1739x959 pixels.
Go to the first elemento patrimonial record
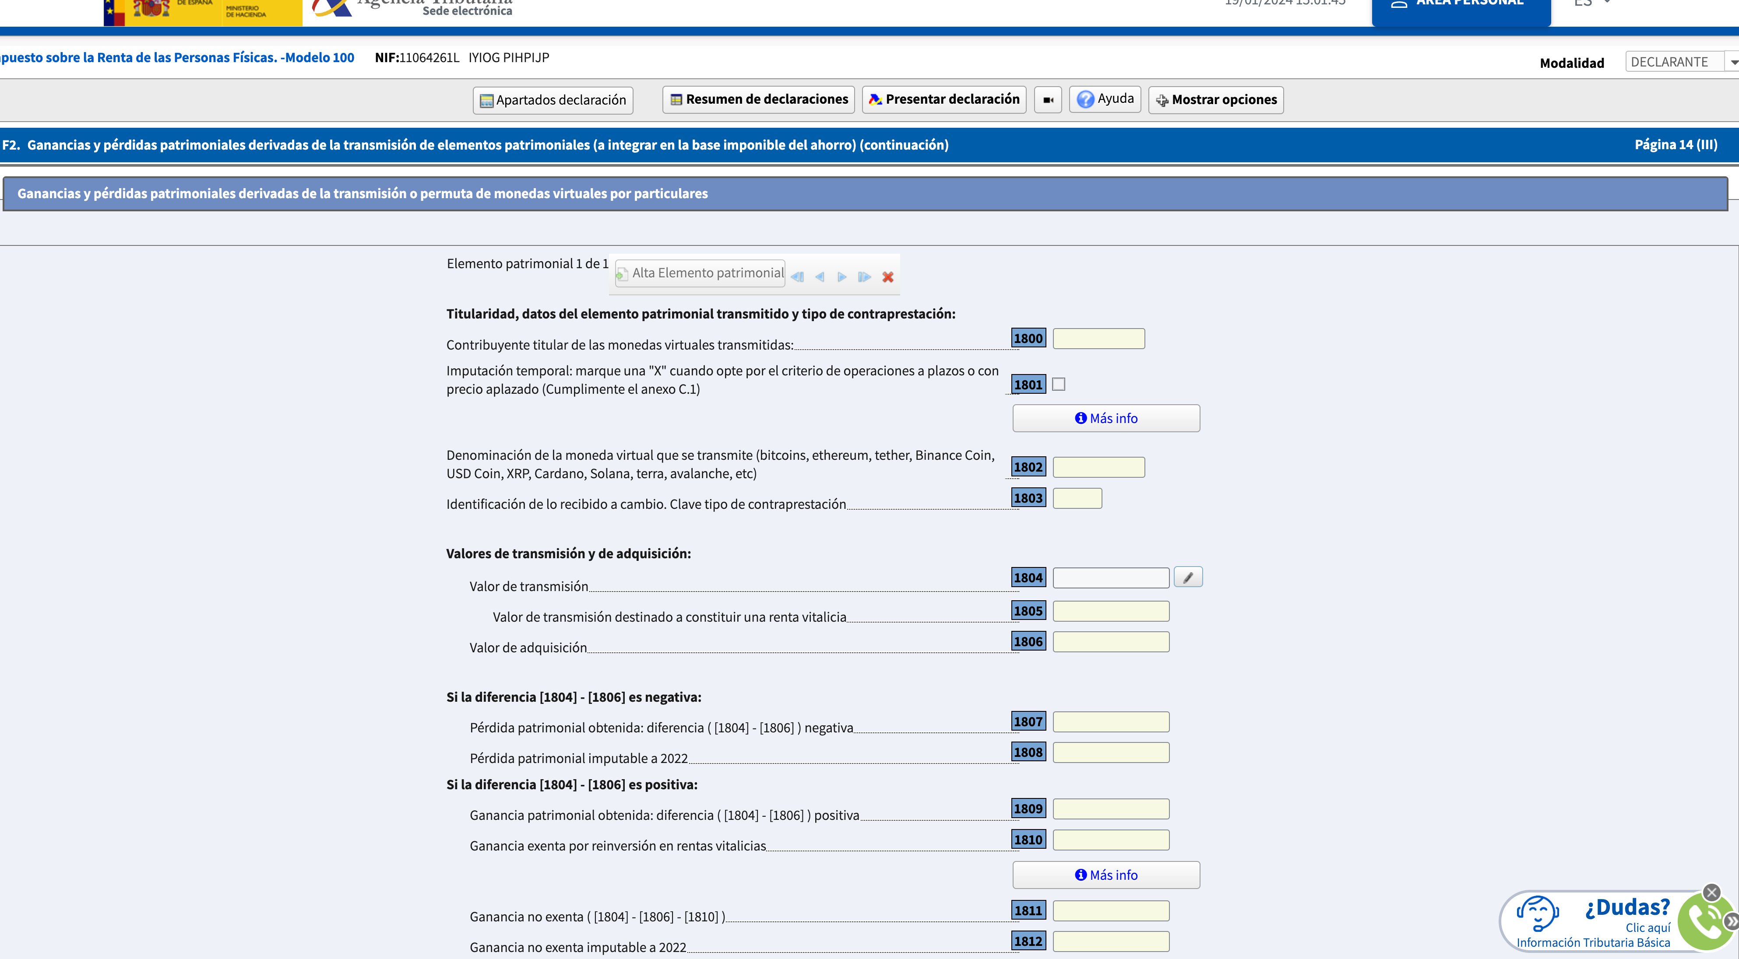point(797,277)
